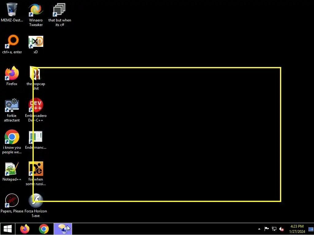This screenshot has height=235, width=314.
Task: Open Chrome from the taskbar
Action: [44, 229]
